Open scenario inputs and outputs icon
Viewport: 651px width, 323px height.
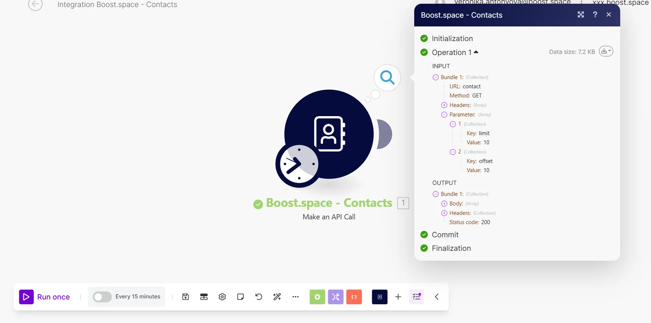tap(204, 297)
